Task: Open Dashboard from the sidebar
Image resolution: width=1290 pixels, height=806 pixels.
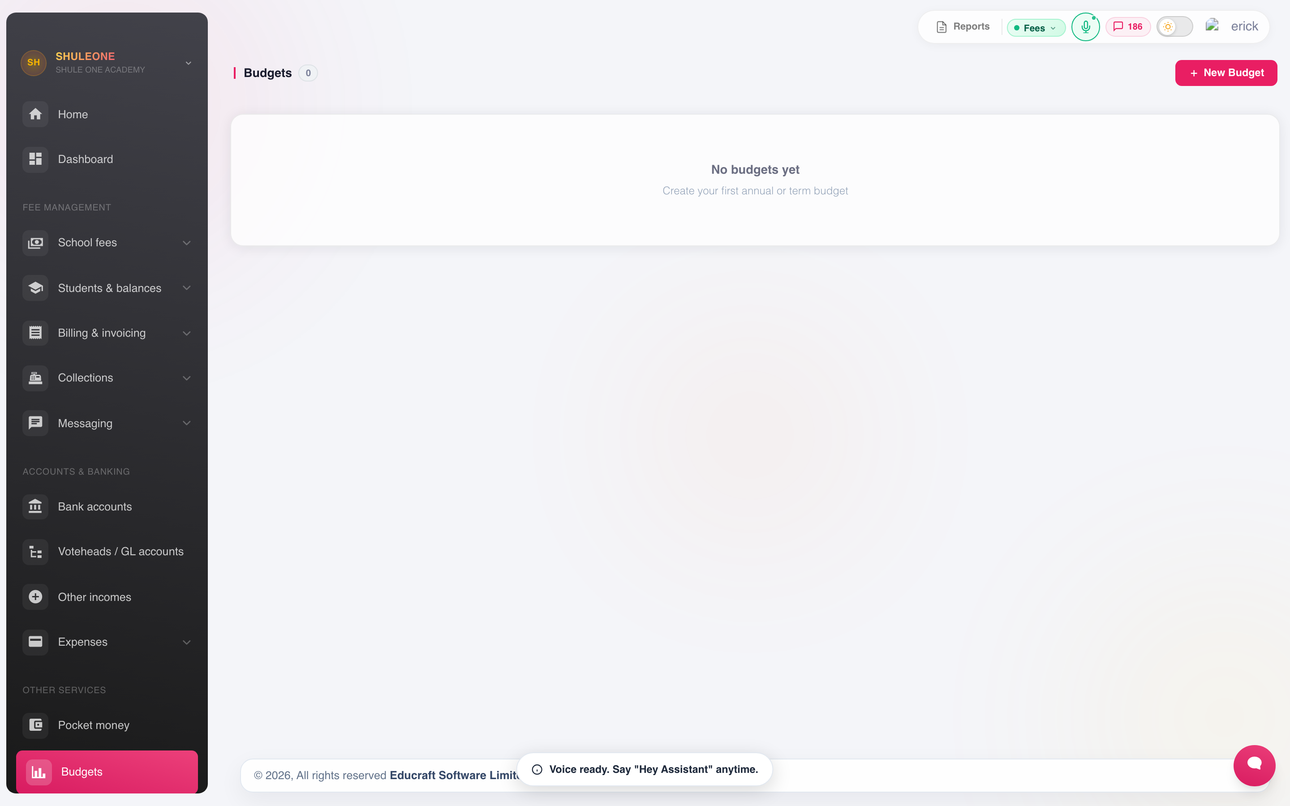Action: [x=107, y=159]
